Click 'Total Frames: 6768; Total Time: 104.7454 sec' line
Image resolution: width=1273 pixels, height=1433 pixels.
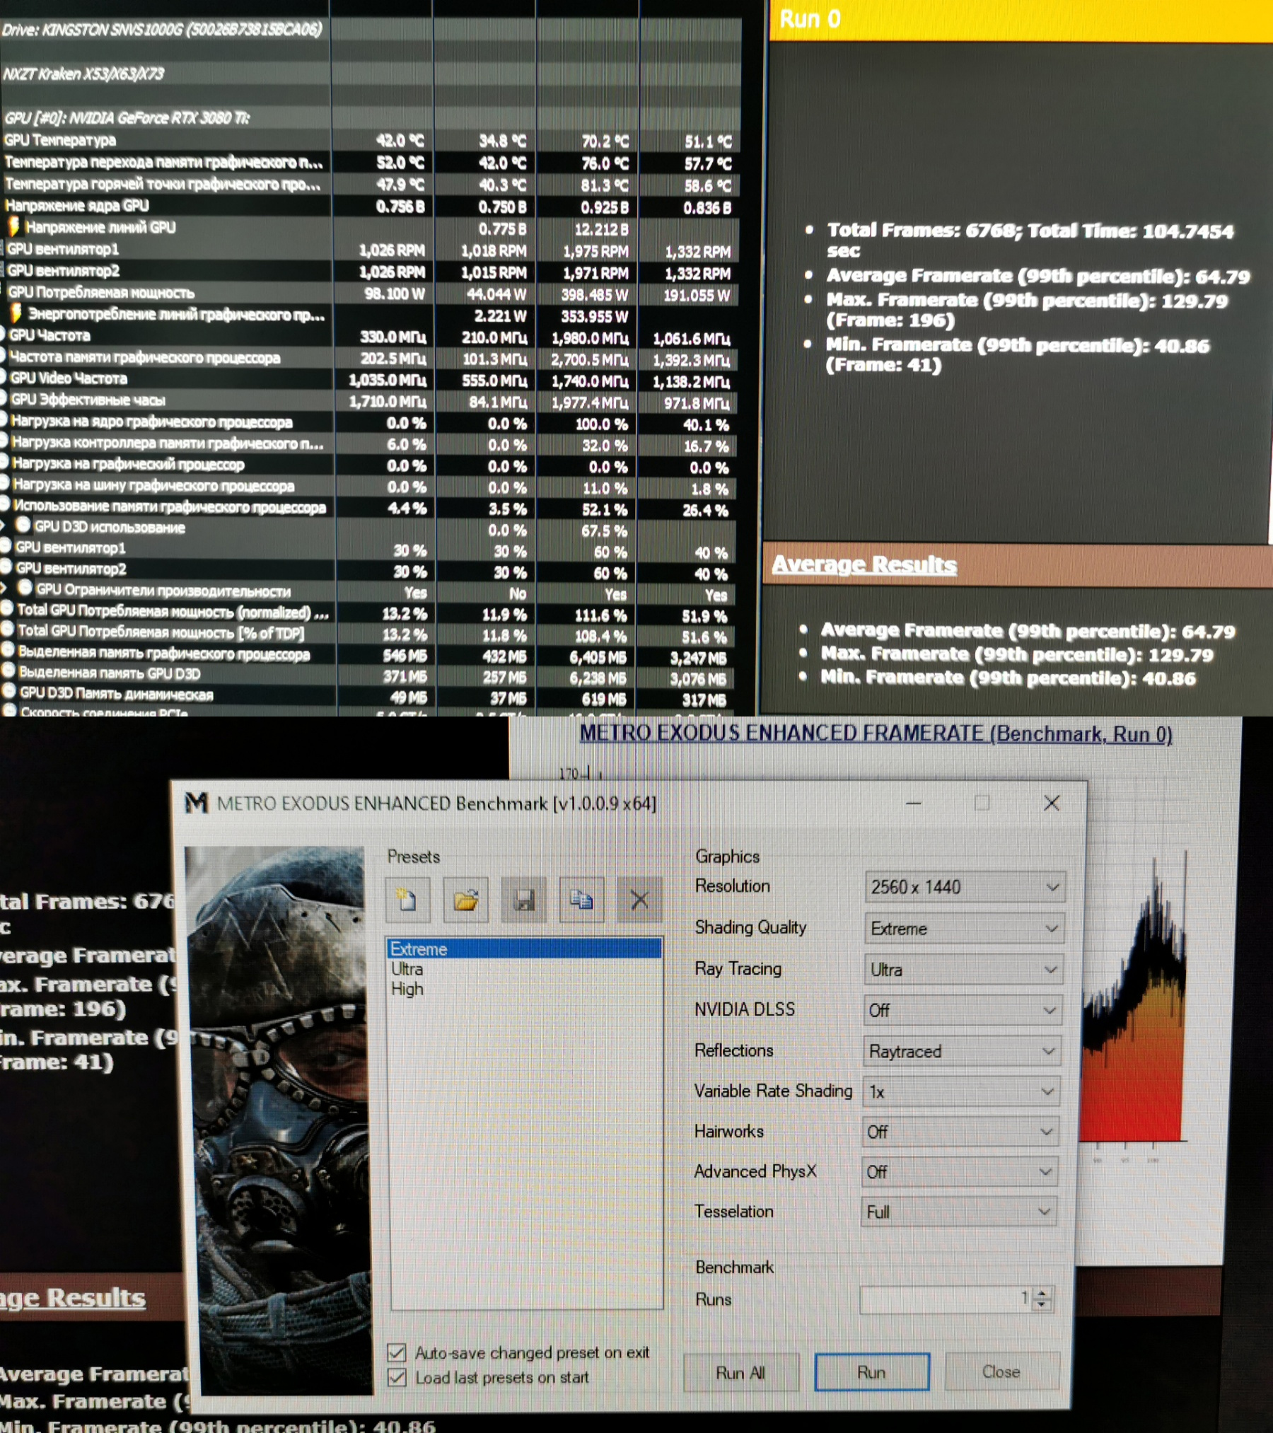1030,240
